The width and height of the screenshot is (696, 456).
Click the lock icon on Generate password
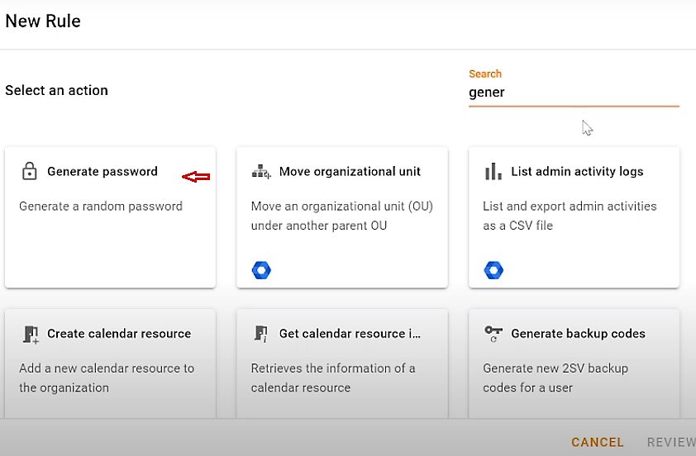click(x=29, y=171)
